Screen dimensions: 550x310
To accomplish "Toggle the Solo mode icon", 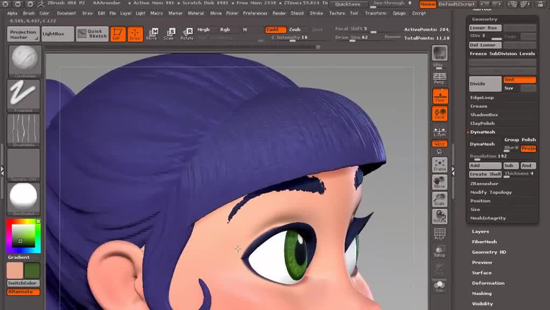I will click(440, 286).
